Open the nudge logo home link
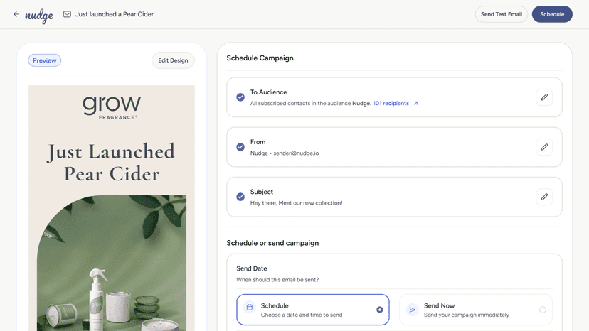The width and height of the screenshot is (589, 331). (x=39, y=16)
